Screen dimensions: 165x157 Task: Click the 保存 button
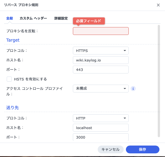pyautogui.click(x=143, y=149)
